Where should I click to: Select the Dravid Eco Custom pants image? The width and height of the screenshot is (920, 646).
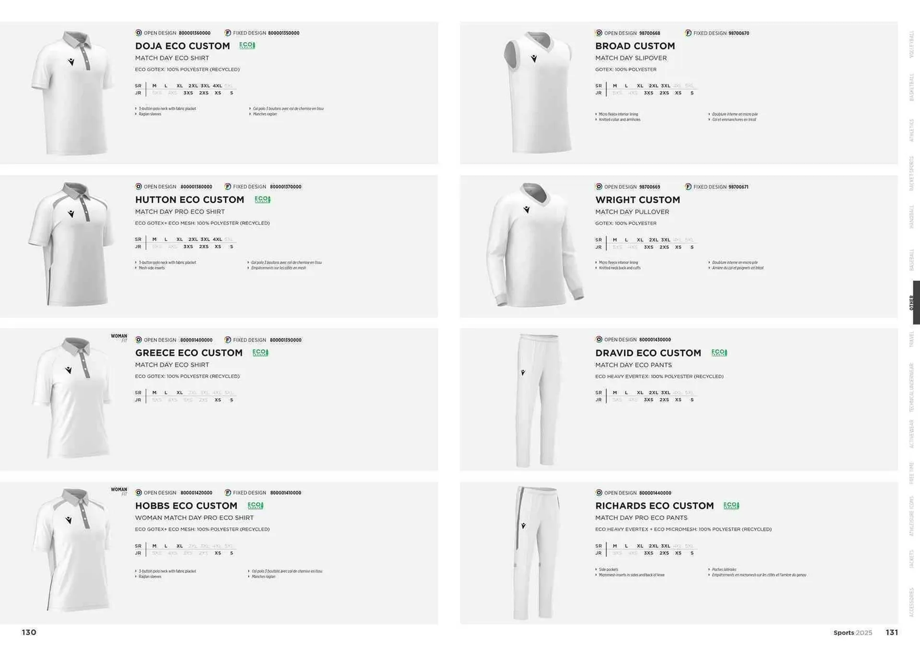[538, 400]
